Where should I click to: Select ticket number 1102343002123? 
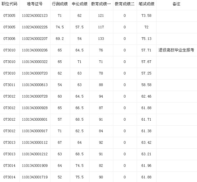coord(35,15)
